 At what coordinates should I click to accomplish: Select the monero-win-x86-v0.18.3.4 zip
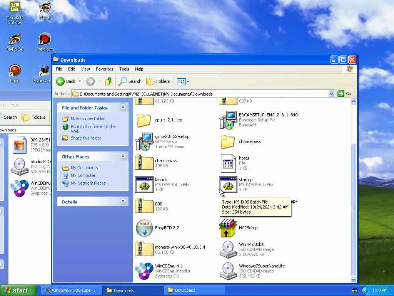tap(170, 249)
